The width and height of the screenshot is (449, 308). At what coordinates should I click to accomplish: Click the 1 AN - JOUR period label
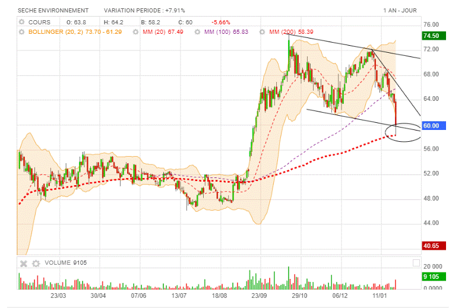click(400, 11)
